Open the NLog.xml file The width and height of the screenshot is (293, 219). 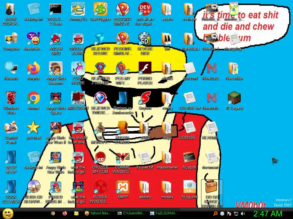coord(189,189)
